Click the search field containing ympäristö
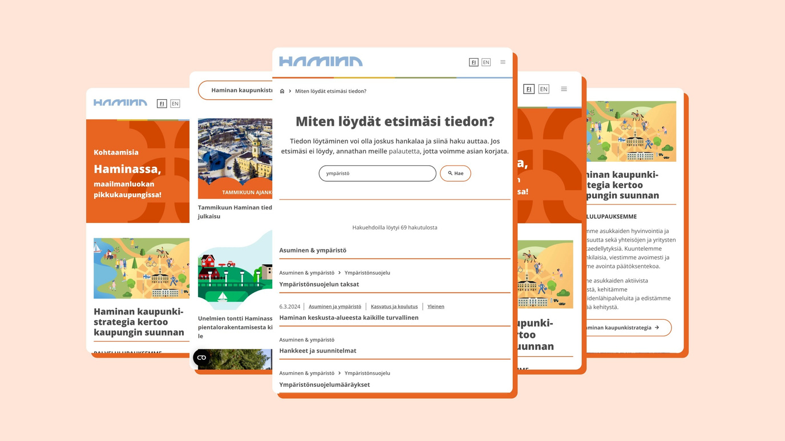Image resolution: width=785 pixels, height=441 pixels. click(x=377, y=173)
